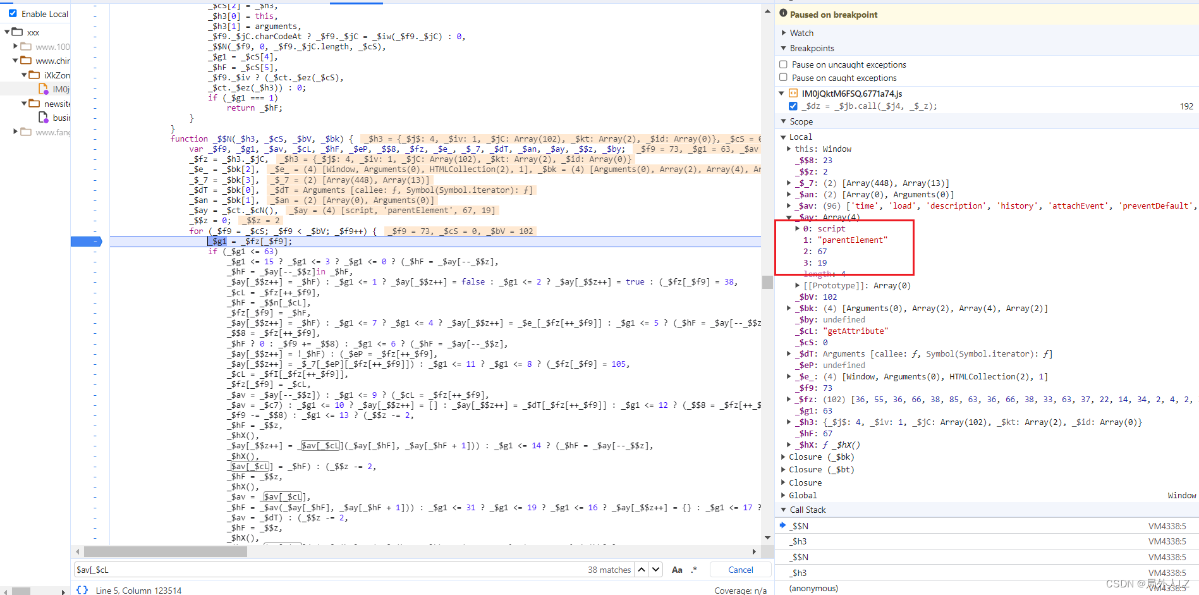The height and width of the screenshot is (595, 1199).
Task: Collapse the Local scope group
Action: click(783, 137)
